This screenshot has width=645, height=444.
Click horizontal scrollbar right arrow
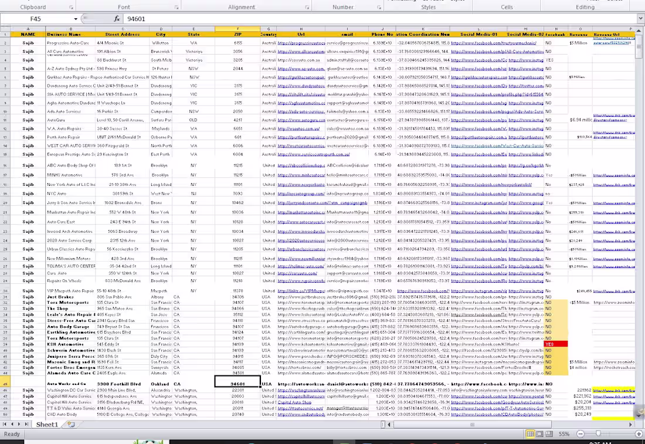pos(630,424)
